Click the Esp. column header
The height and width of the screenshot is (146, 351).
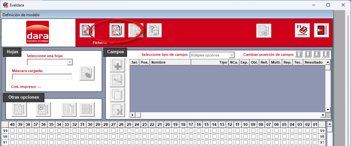244,62
